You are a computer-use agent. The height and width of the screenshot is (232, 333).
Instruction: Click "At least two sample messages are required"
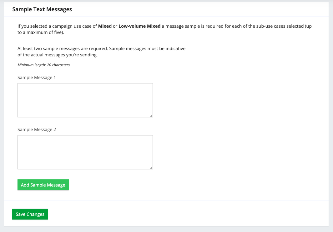pyautogui.click(x=63, y=49)
